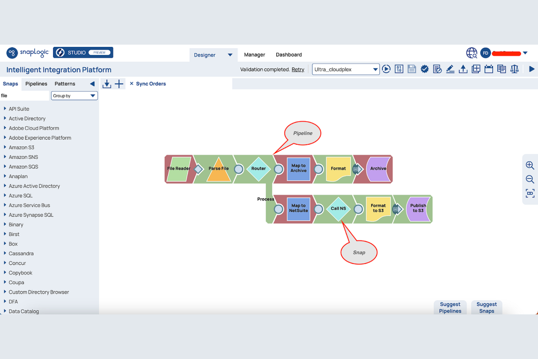Open the user account dropdown arrow
Screen dimensions: 538x359
525,53
